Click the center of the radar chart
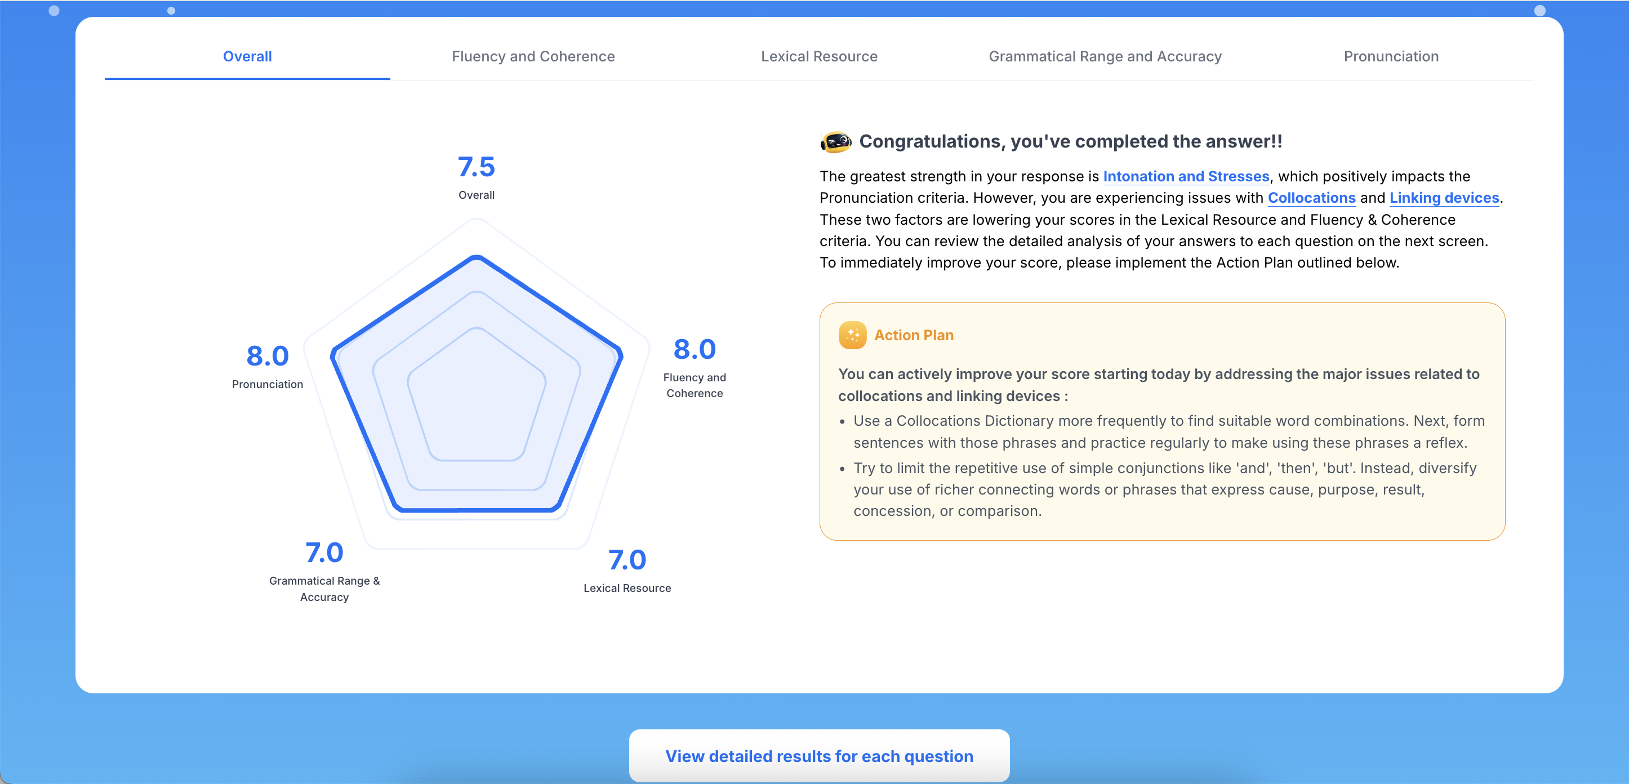This screenshot has width=1629, height=784. (x=476, y=392)
